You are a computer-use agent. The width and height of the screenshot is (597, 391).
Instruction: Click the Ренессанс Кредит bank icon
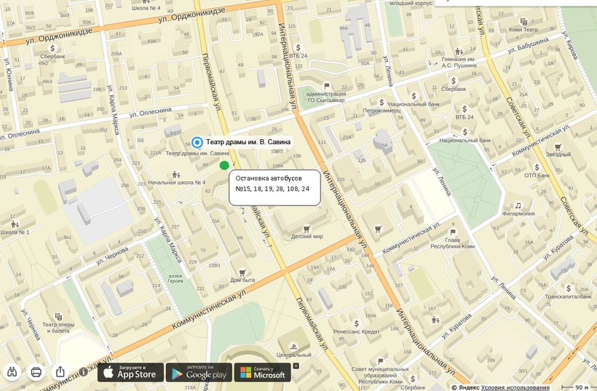pos(357,323)
